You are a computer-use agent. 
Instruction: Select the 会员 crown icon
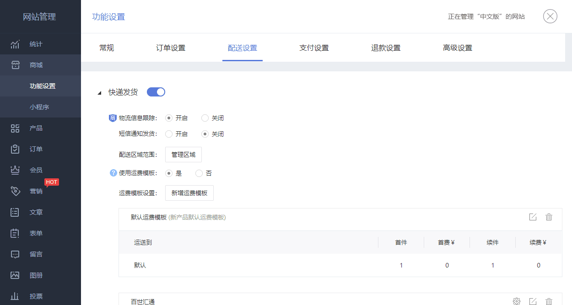tap(15, 170)
